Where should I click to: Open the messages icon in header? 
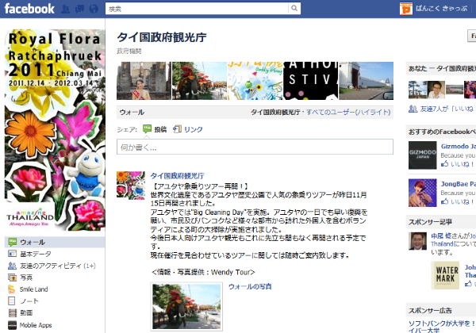[x=79, y=9]
